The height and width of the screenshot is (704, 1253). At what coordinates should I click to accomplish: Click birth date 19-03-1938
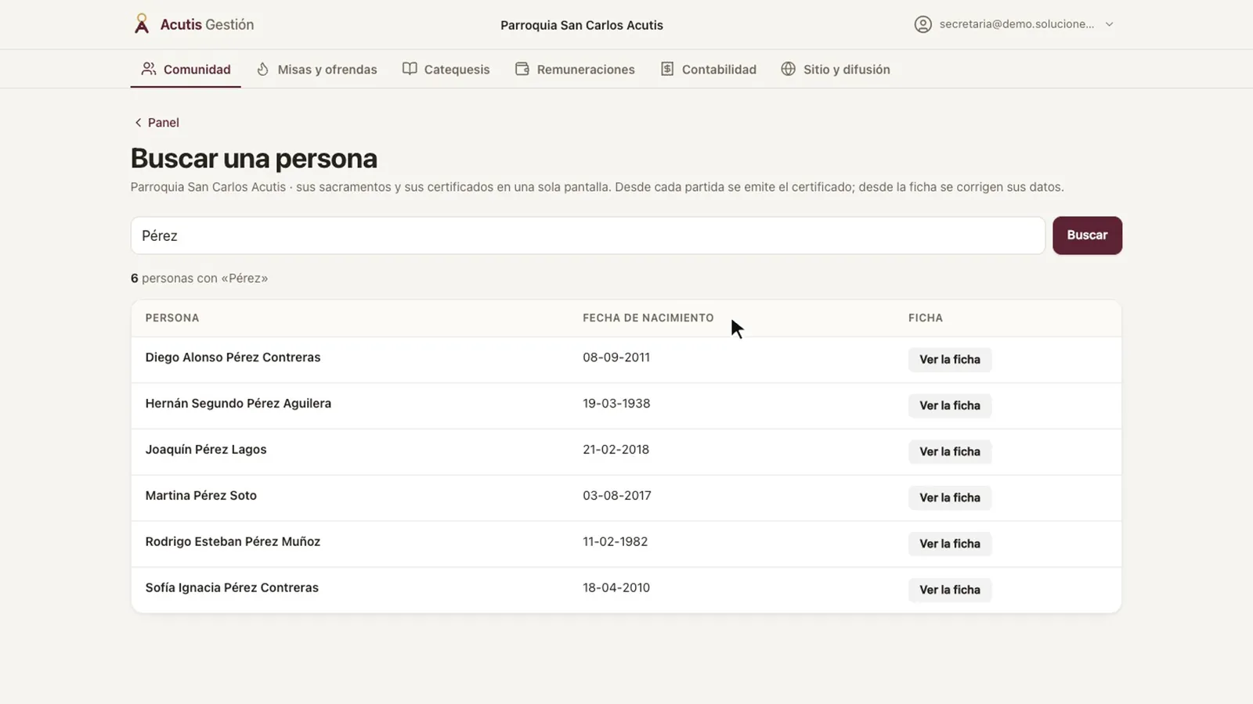(x=616, y=404)
